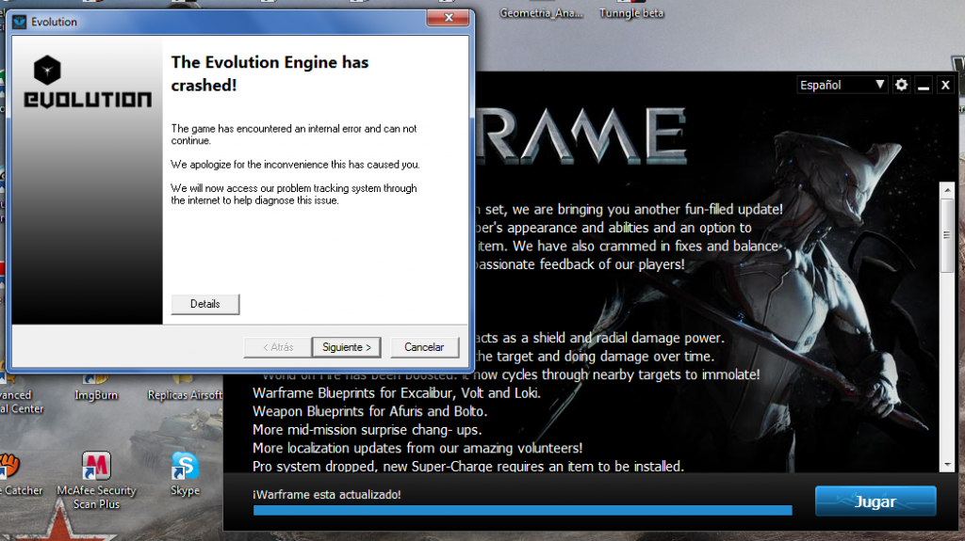Image resolution: width=965 pixels, height=541 pixels.
Task: Select the Catcher desktop icon
Action: point(20,474)
